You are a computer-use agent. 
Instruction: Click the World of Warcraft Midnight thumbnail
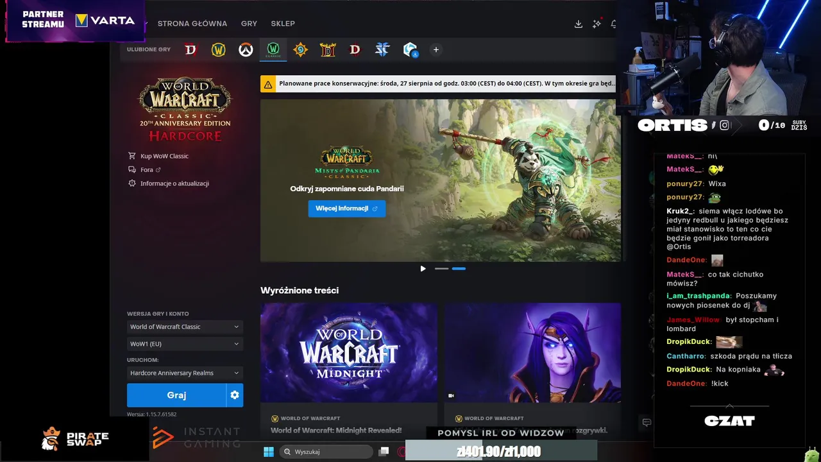coord(348,353)
